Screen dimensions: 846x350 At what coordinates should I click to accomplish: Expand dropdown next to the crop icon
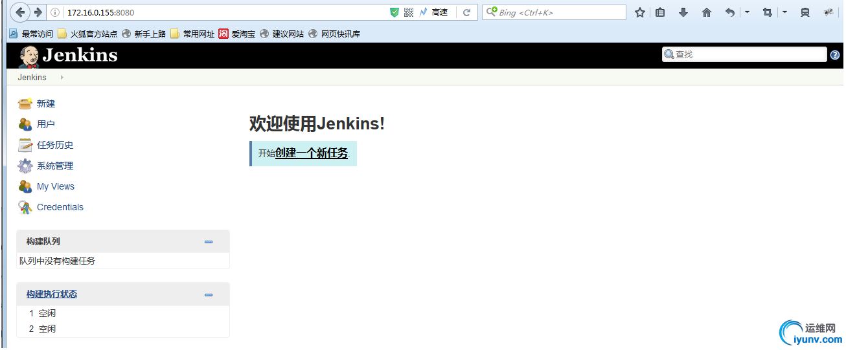784,12
